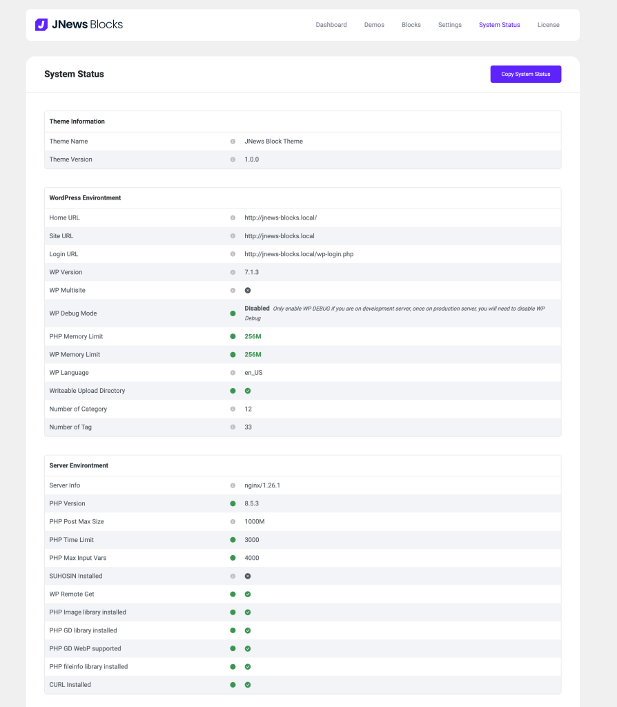
Task: Open the Dashboard tab
Action: pyautogui.click(x=331, y=25)
